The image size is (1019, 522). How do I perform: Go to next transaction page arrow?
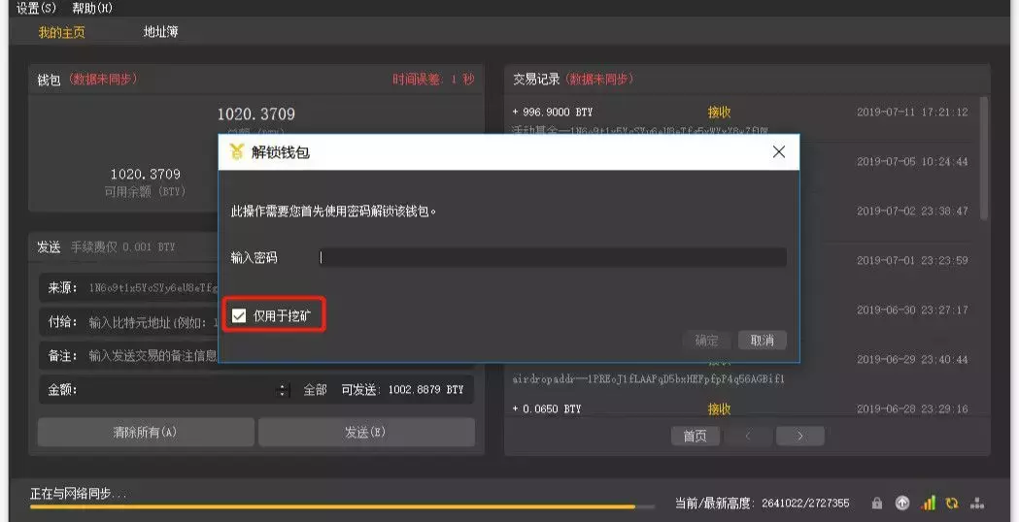[800, 436]
